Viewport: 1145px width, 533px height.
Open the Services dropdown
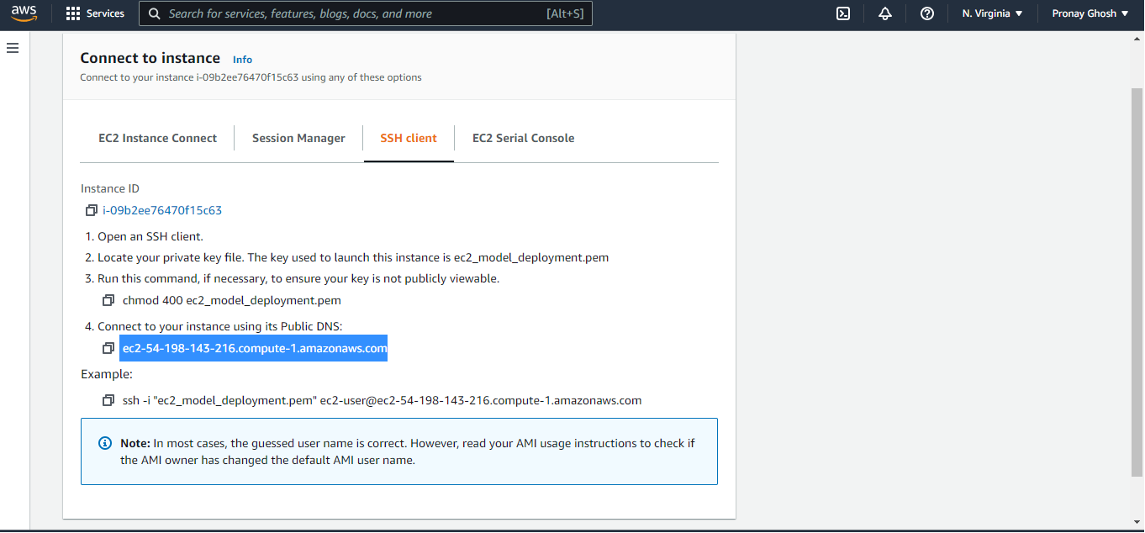coord(105,13)
